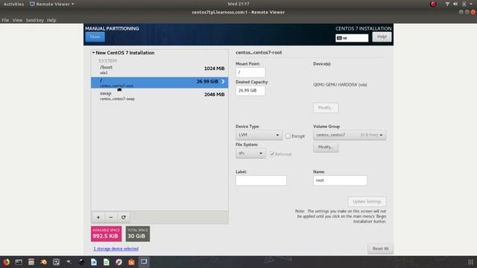Screen dimensions: 477x268
Task: Click the add mount point plus icon
Action: 98,217
